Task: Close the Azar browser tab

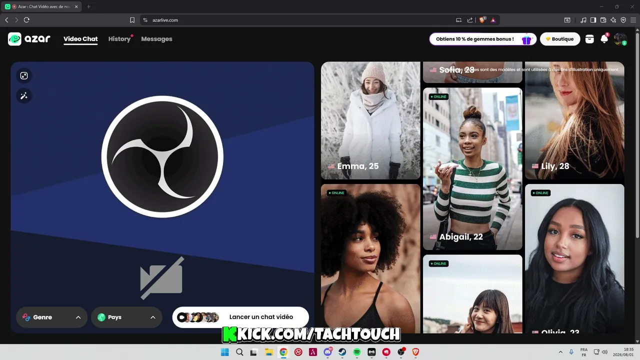Action: 76,6
